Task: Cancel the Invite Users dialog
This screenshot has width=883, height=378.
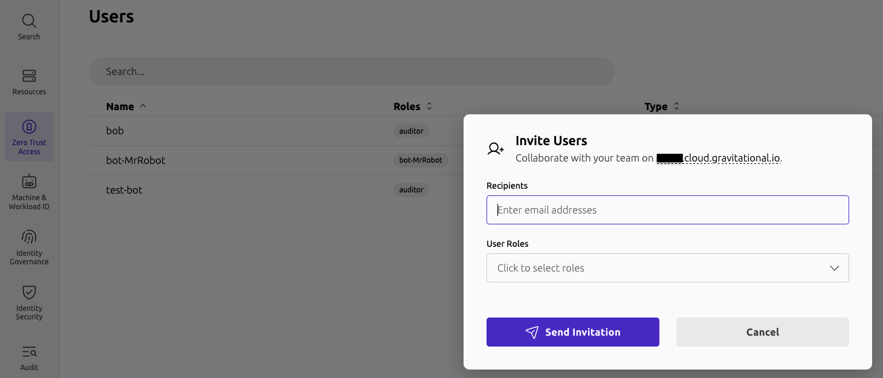Action: 762,332
